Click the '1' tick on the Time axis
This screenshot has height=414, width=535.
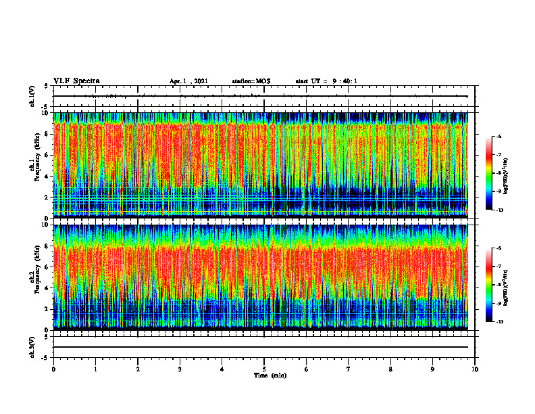[x=95, y=369]
